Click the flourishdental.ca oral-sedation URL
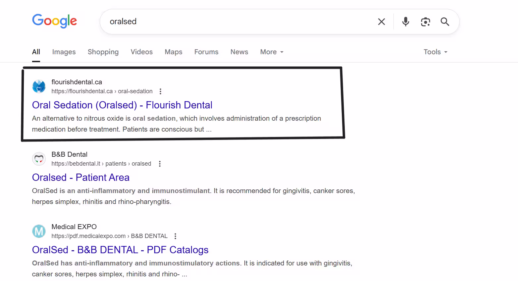The width and height of the screenshot is (518, 281). pyautogui.click(x=102, y=91)
